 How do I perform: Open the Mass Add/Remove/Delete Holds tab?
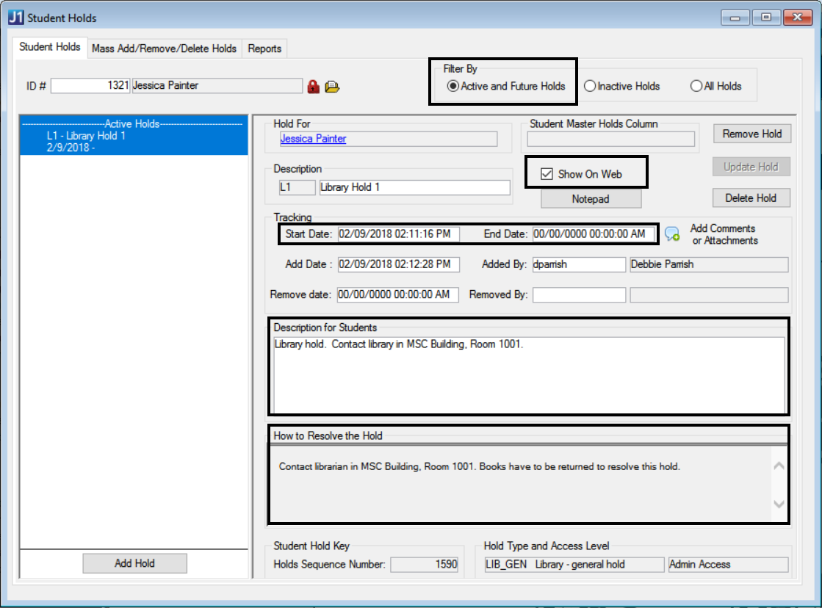[x=164, y=48]
